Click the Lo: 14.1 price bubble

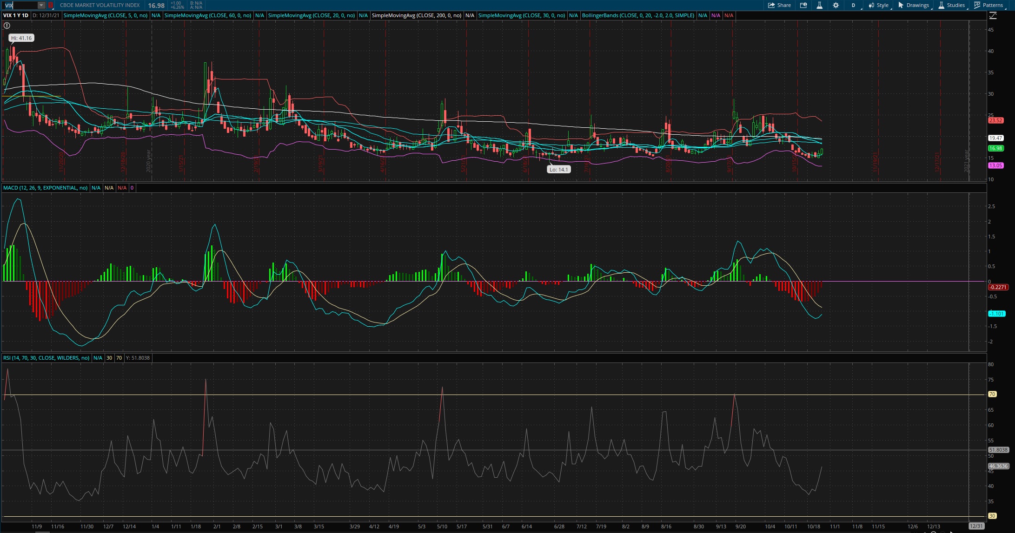point(558,170)
